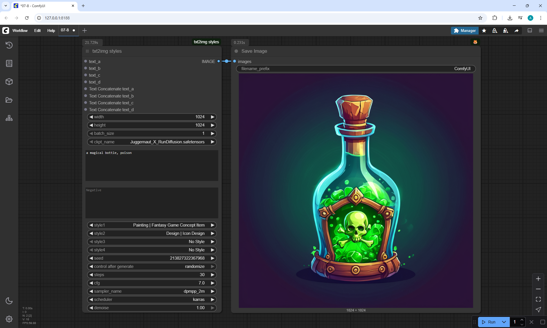
Task: Toggle dark theme moon icon
Action: [x=9, y=301]
